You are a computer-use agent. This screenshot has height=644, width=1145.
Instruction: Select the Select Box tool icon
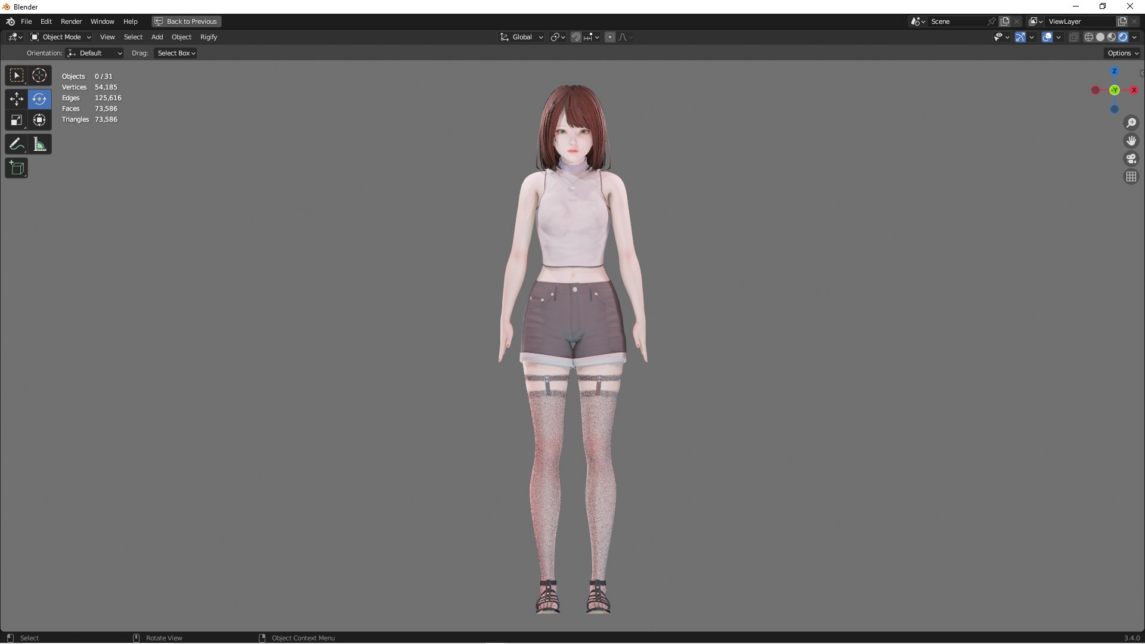17,76
